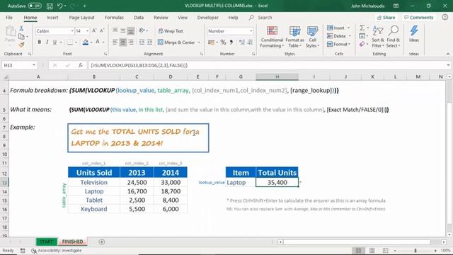453x255 pixels.
Task: Add a new sheet with the plus icon
Action: tap(102, 242)
